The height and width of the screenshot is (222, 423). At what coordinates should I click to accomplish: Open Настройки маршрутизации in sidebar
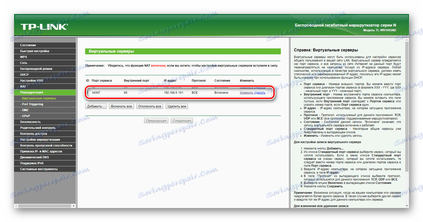click(45, 140)
